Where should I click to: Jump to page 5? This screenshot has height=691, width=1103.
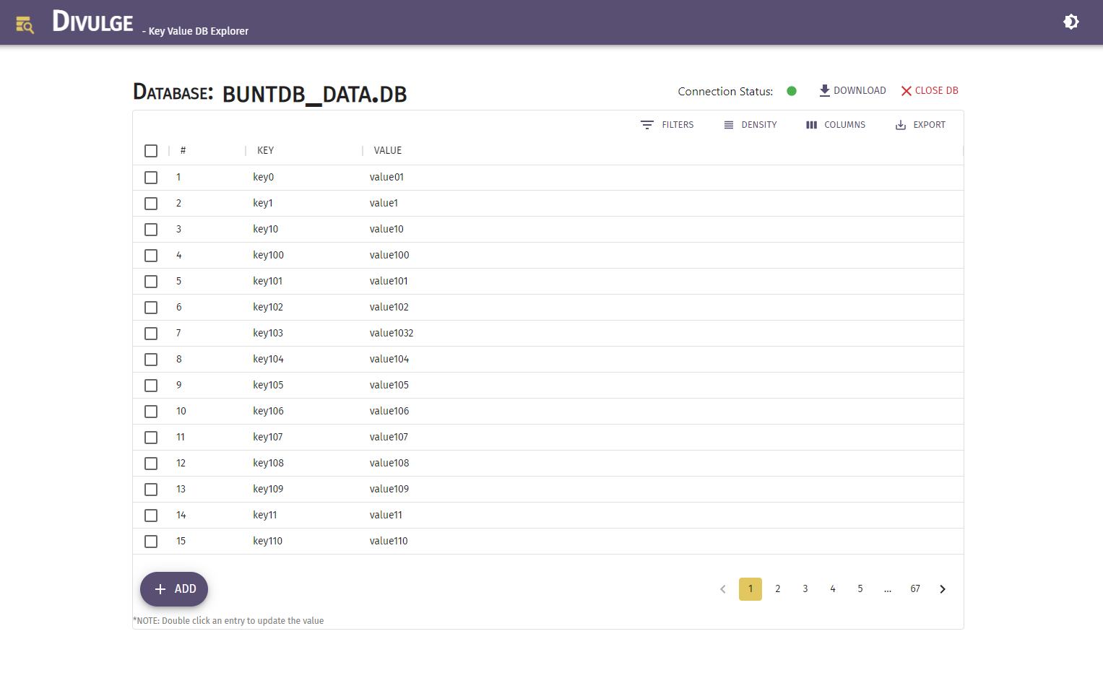[x=860, y=589]
